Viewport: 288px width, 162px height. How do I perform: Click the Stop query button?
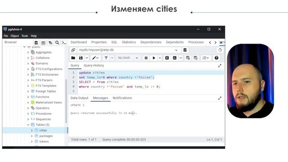[x=146, y=58]
